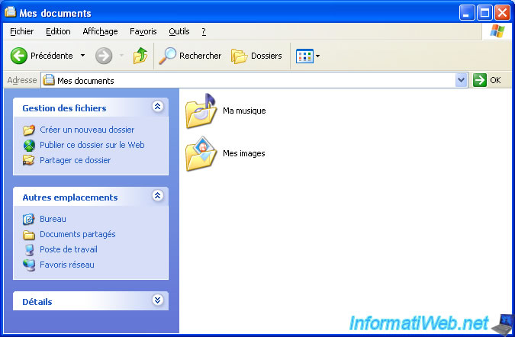Click the new folder icon beside Créer
Screen dimensions: 515x337
pyautogui.click(x=29, y=130)
